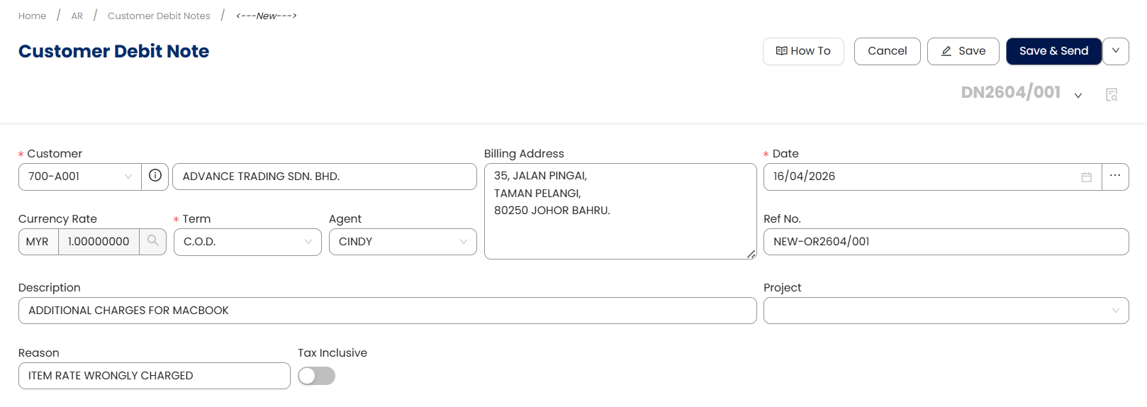This screenshot has width=1147, height=407.
Task: Click the document preview icon near DN2604/001
Action: coord(1112,94)
